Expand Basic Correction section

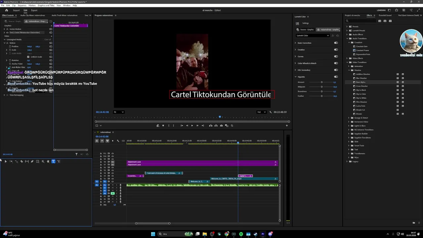[295, 43]
